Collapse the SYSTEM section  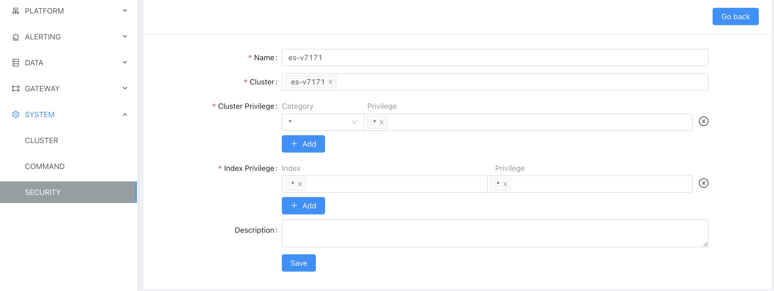124,114
